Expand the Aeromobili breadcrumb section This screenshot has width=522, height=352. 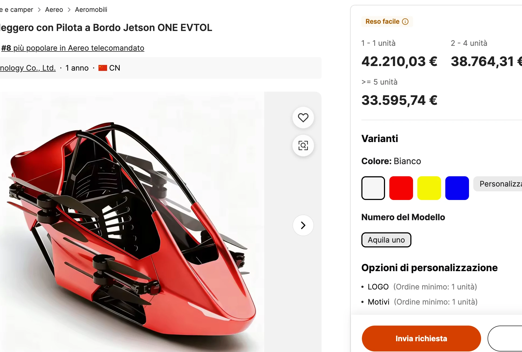click(91, 9)
